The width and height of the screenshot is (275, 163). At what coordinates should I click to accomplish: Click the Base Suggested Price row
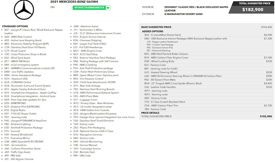[206, 27]
